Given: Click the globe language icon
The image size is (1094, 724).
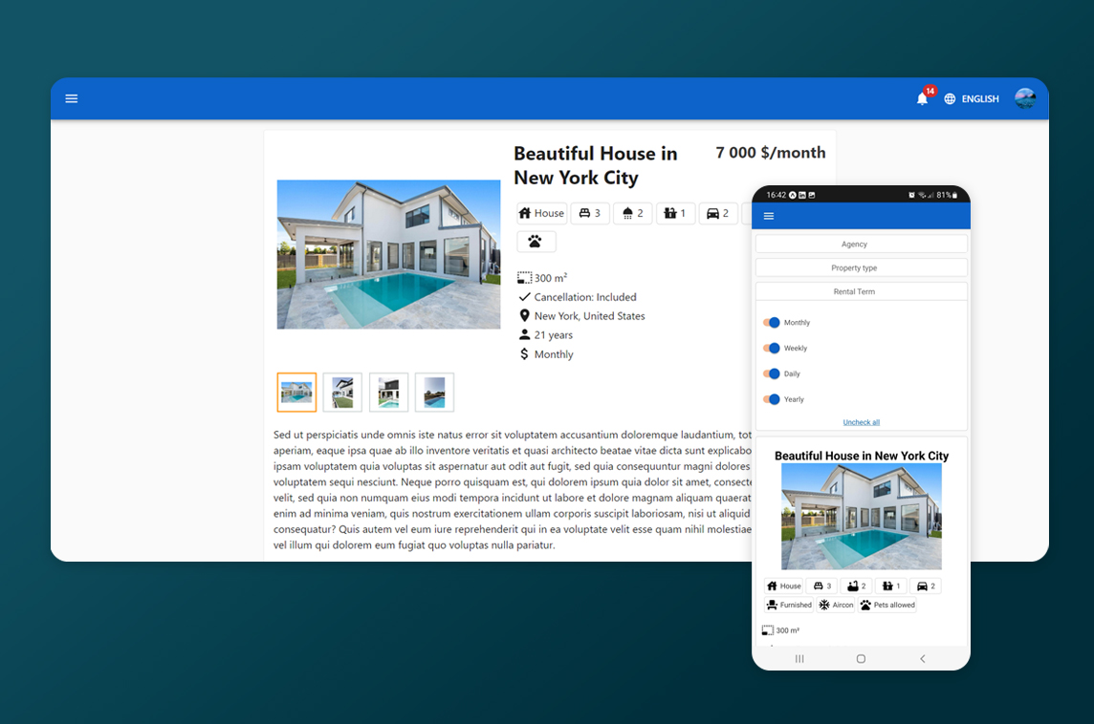Looking at the screenshot, I should pos(950,99).
